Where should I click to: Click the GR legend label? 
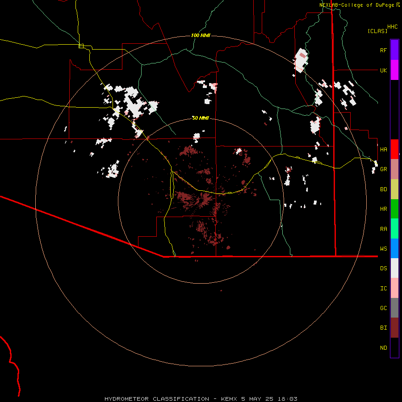383,169
